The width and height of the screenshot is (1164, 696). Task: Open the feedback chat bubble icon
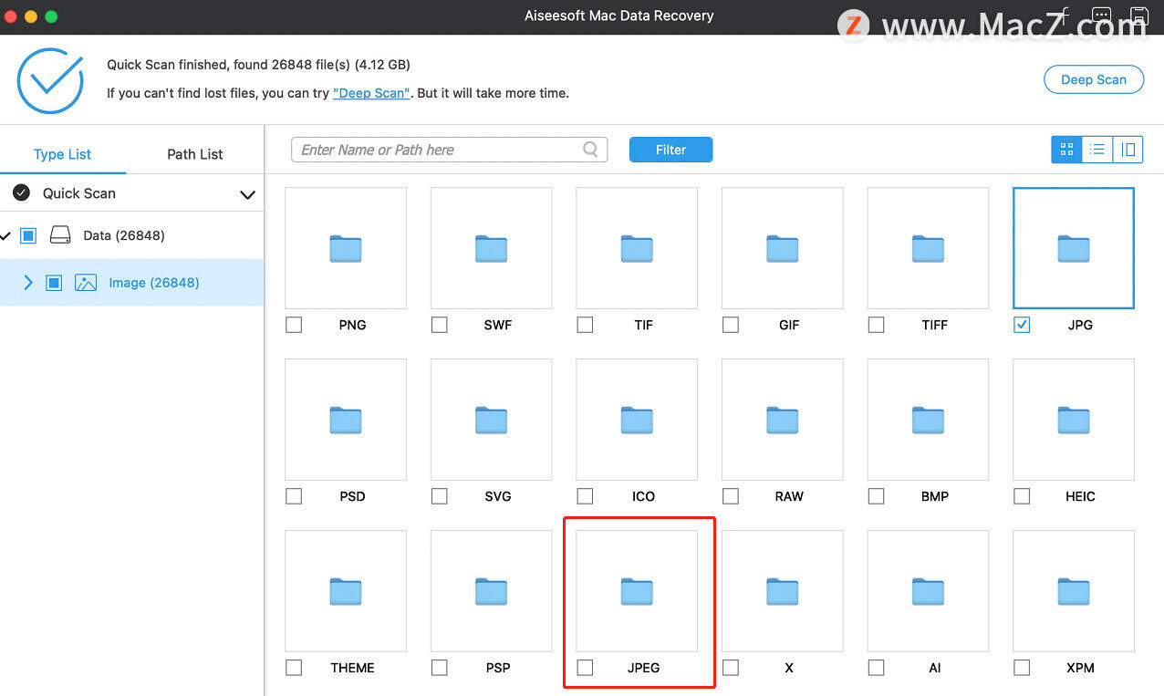[1101, 16]
